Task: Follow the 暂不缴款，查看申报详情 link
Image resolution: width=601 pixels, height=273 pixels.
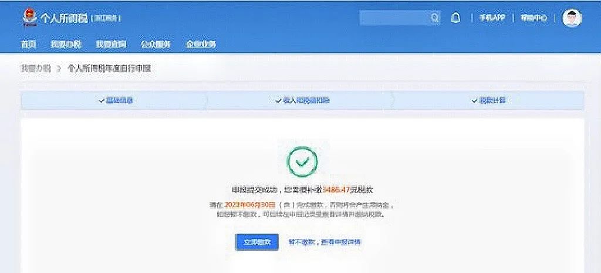Action: [x=324, y=242]
